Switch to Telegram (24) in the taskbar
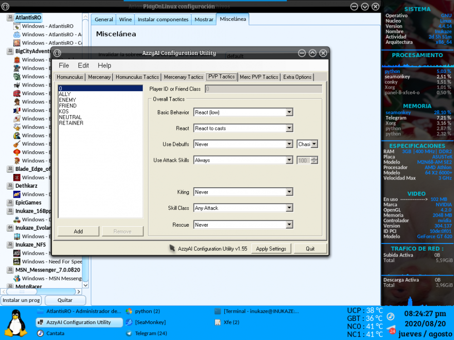This screenshot has width=454, height=340. click(x=151, y=333)
